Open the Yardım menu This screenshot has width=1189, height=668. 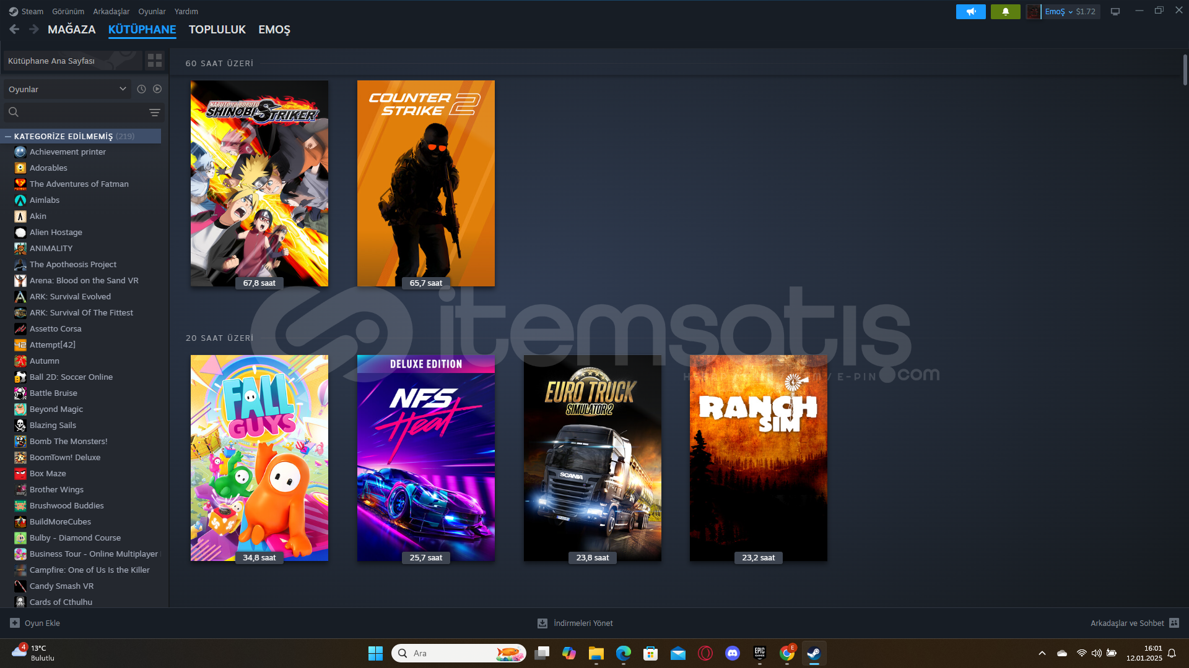click(x=186, y=11)
